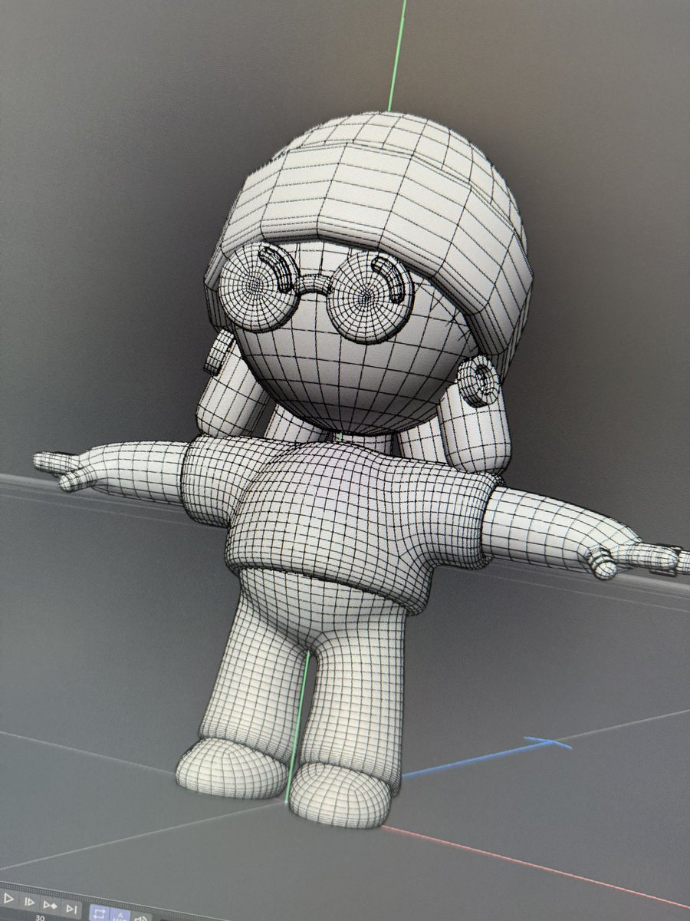The image size is (690, 921).
Task: Step to the next frame
Action: (x=30, y=902)
